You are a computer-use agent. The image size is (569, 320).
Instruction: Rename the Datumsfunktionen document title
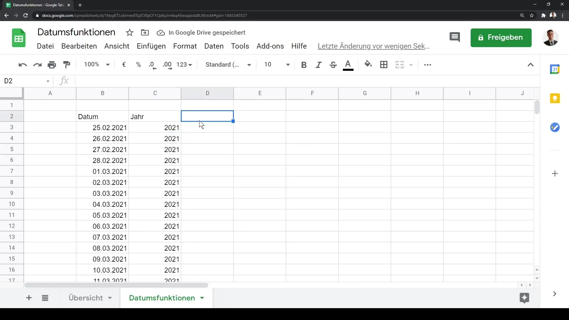point(76,32)
